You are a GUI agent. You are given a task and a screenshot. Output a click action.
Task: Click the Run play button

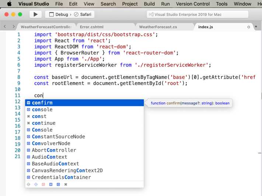point(35,14)
